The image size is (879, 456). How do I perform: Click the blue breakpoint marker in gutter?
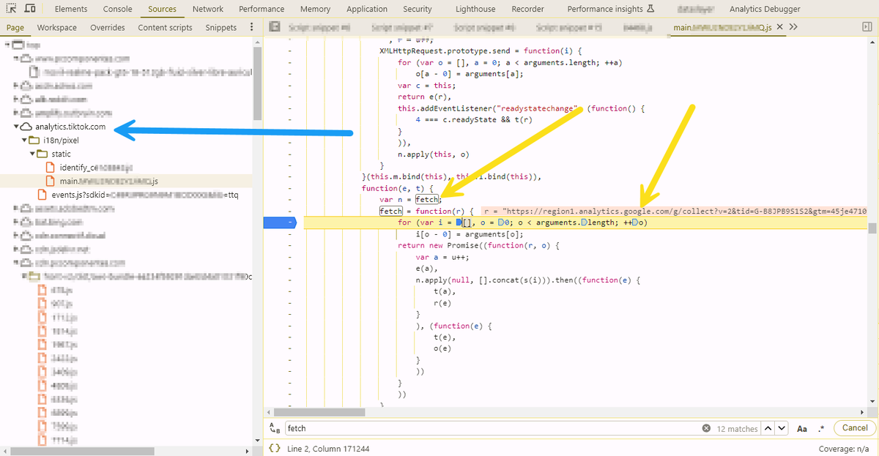(280, 223)
